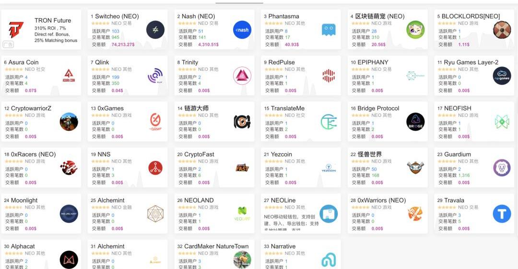Click the Moonlight dark circle icon
The height and width of the screenshot is (269, 518).
69,213
